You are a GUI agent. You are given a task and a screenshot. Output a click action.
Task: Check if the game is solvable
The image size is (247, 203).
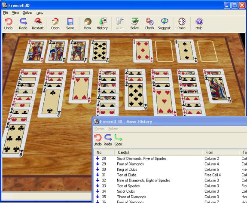click(x=149, y=24)
